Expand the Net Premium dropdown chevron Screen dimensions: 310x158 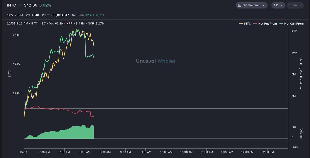tap(263, 5)
